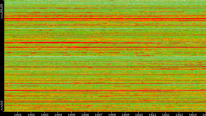Click the 14:12 time axis label

pos(166,115)
